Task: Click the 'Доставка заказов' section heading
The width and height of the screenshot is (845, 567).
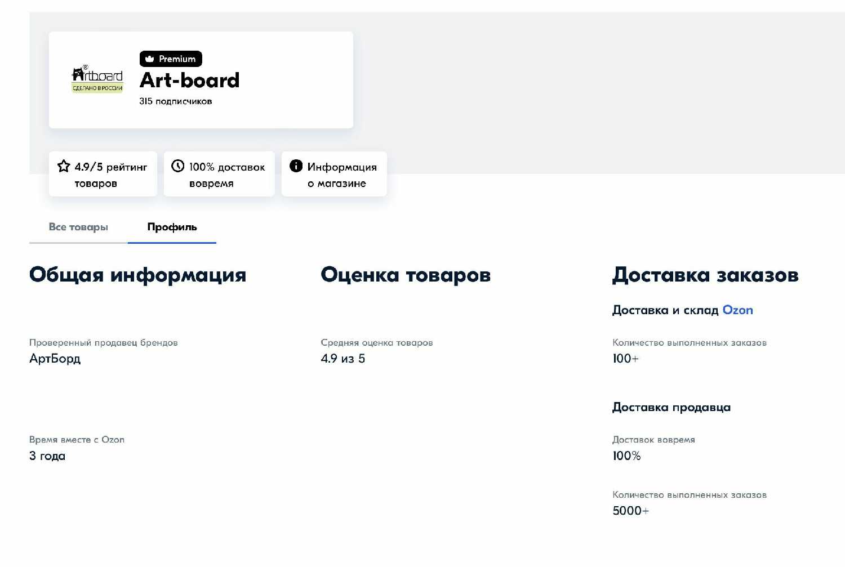Action: [705, 275]
